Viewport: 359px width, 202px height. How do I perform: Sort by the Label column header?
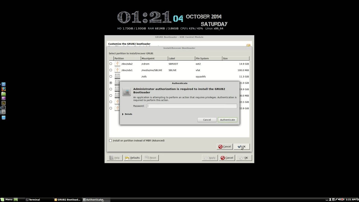pos(181,58)
